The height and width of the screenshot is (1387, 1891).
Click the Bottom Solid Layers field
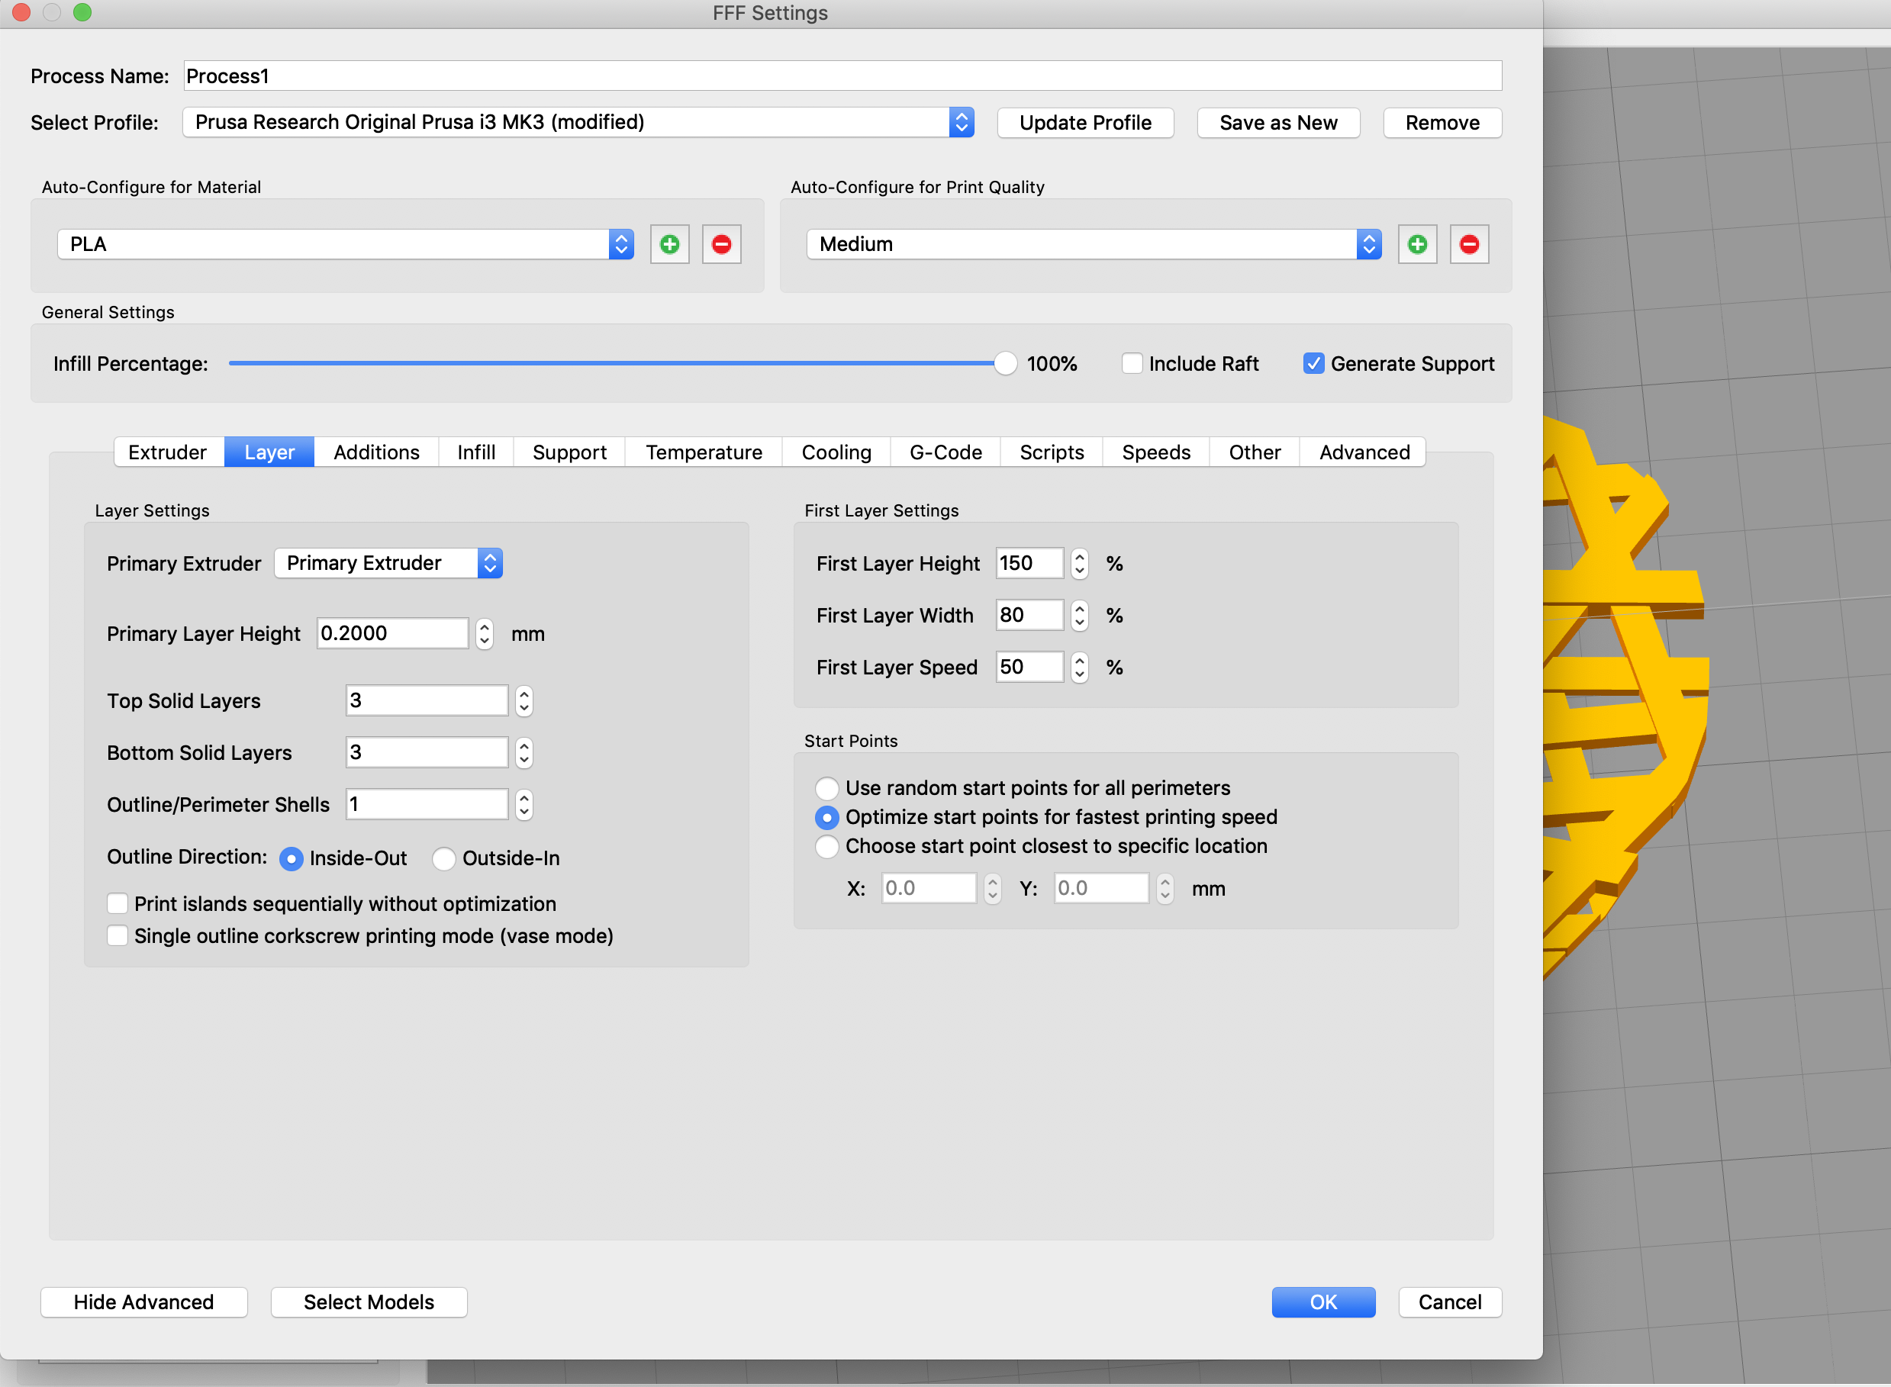pyautogui.click(x=427, y=752)
